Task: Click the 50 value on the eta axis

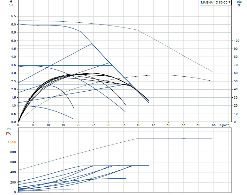Action: [236, 81]
